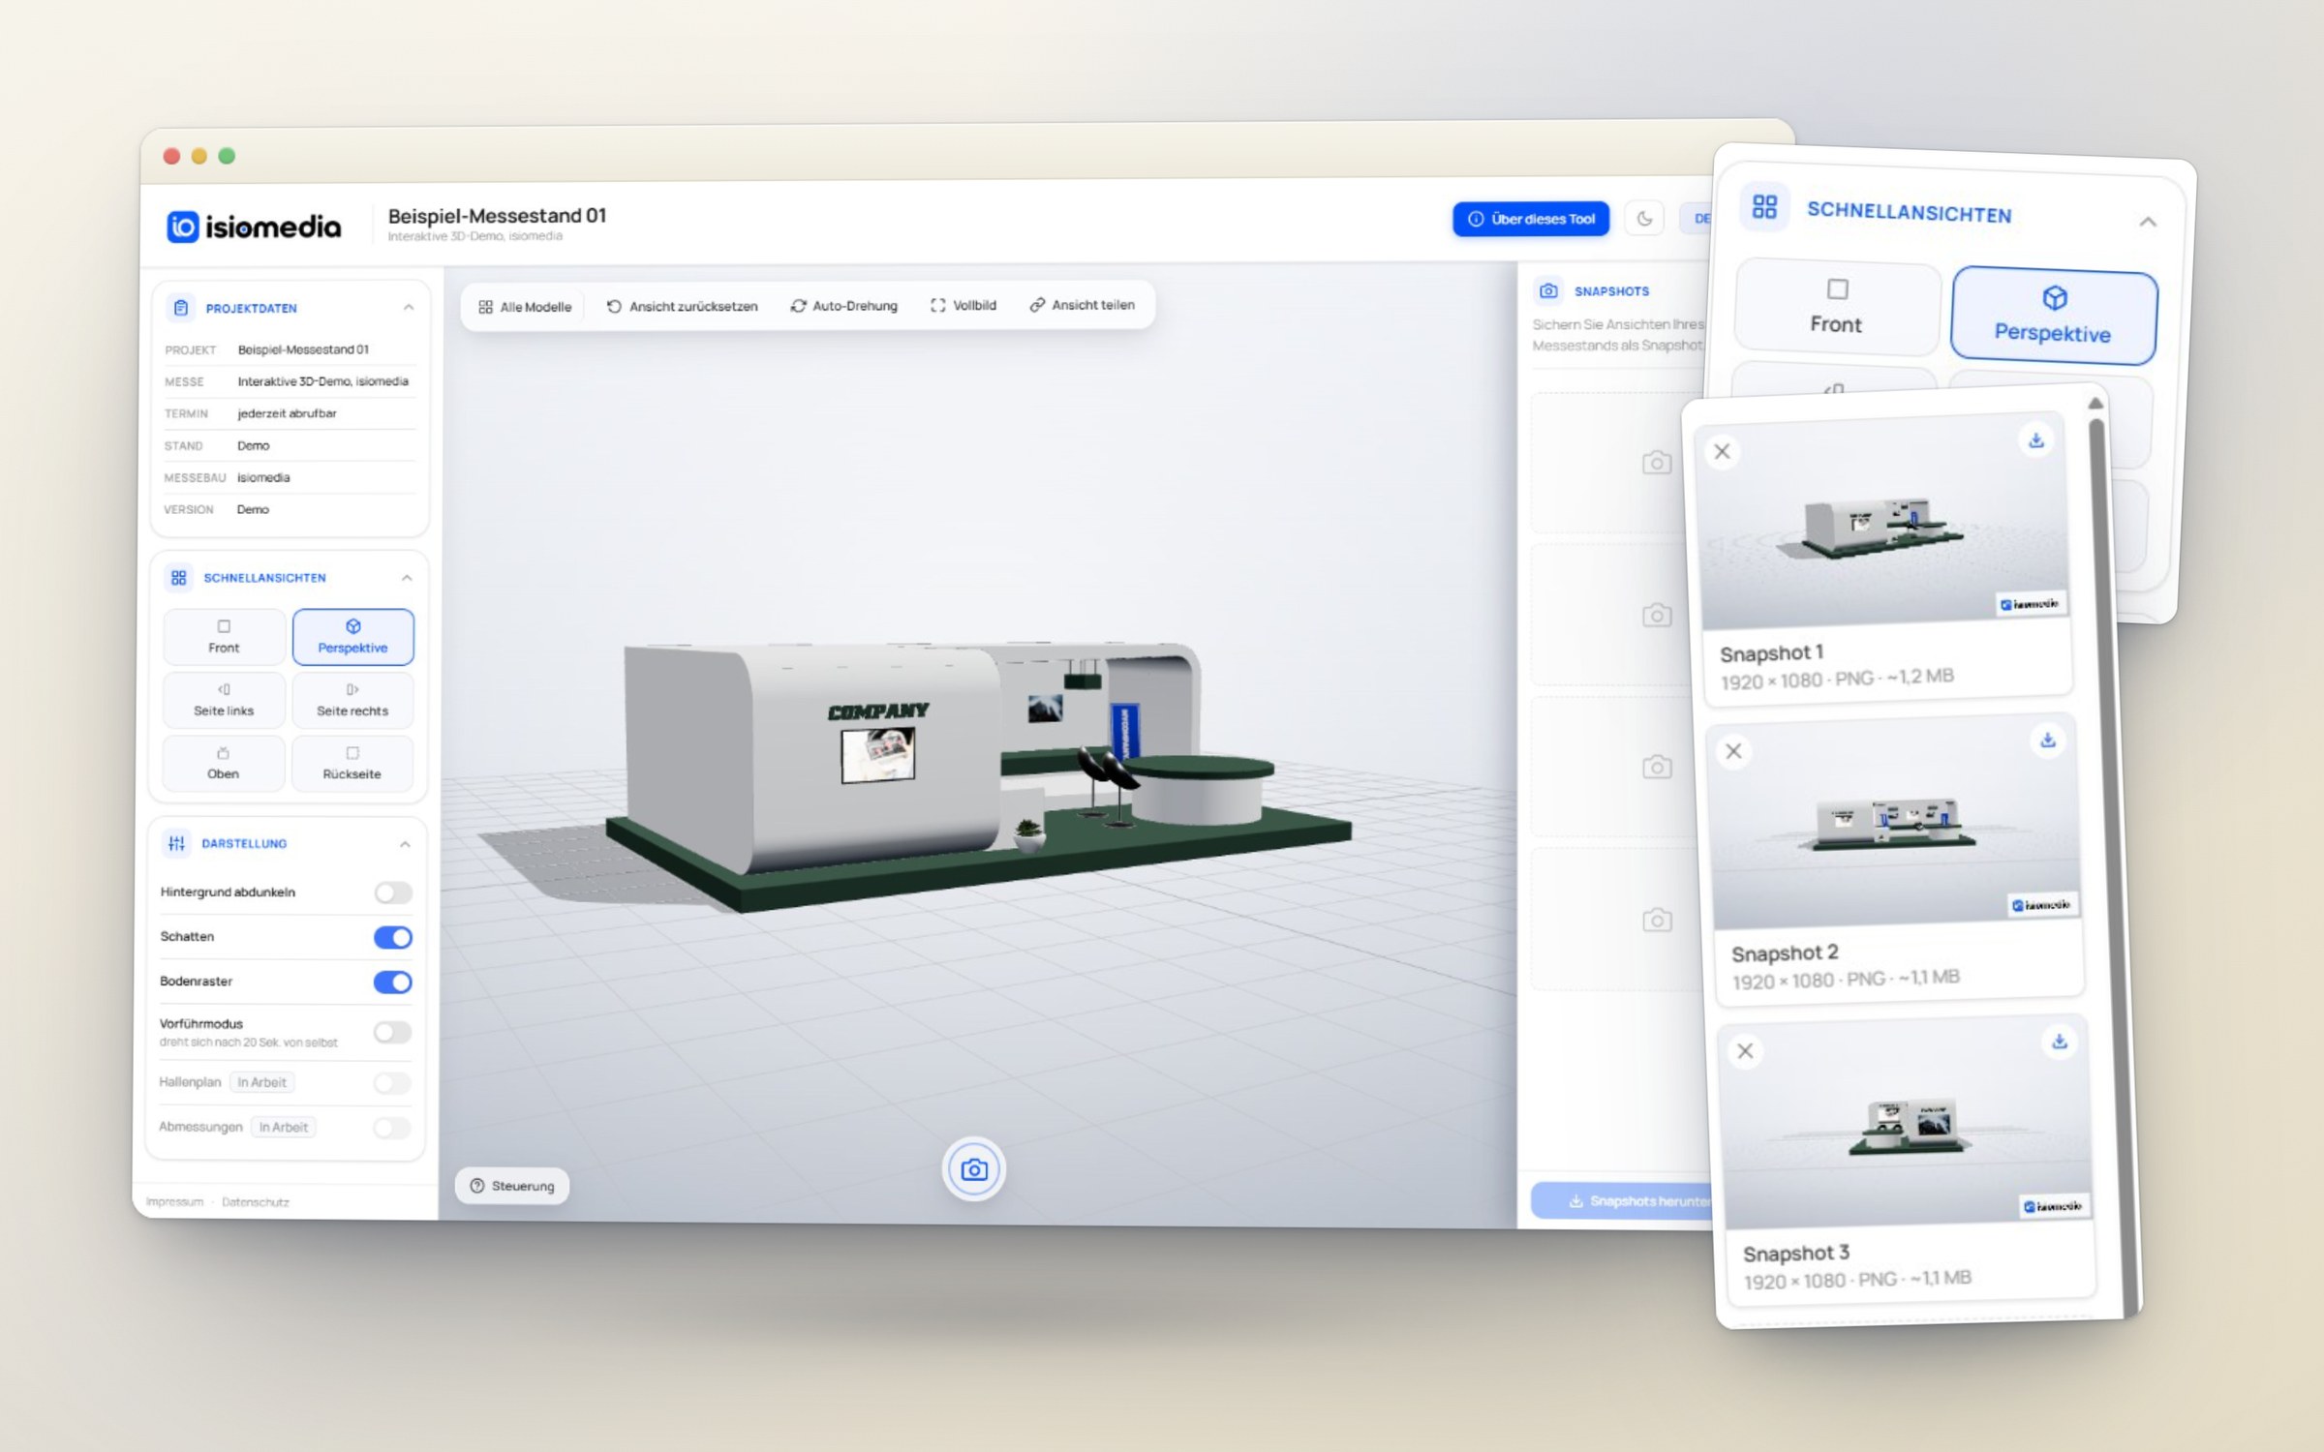Click the 'Beispiel-Messestand 01' header title
The image size is (2324, 1452).
(x=498, y=216)
